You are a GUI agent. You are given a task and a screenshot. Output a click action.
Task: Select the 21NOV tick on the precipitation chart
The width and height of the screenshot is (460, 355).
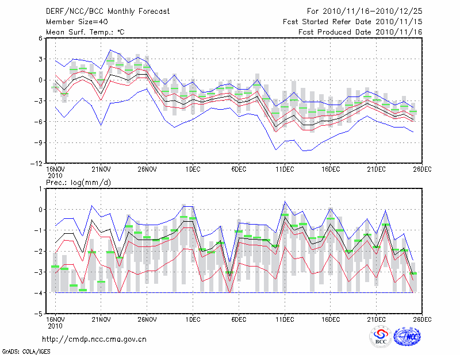101,319
